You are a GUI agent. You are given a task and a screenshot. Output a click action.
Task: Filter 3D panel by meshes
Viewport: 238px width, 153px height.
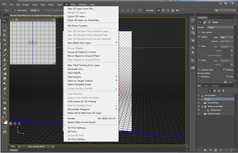[215, 91]
